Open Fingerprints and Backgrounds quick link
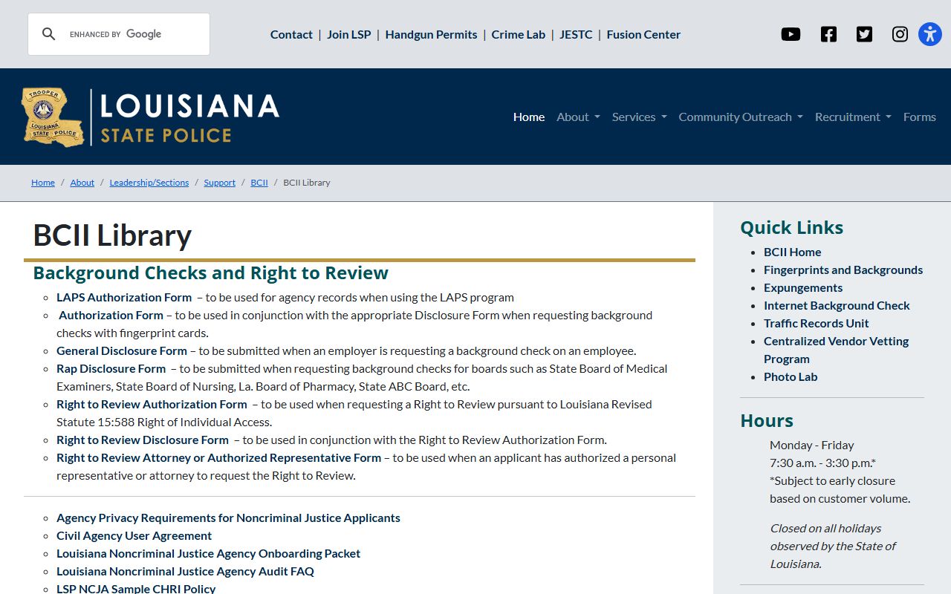The height and width of the screenshot is (594, 951). click(843, 270)
